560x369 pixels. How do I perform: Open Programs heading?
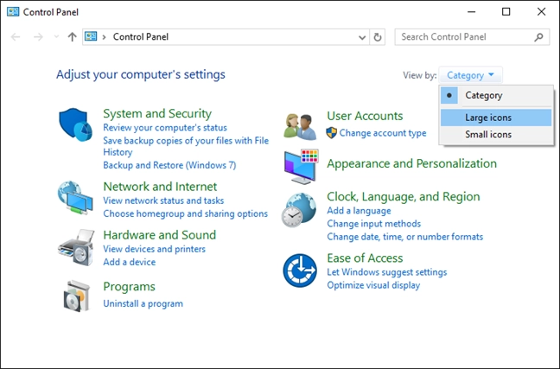130,287
